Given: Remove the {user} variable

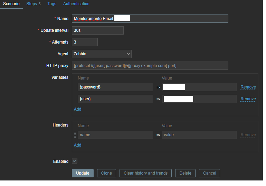Looking at the screenshot, I should tap(248, 99).
